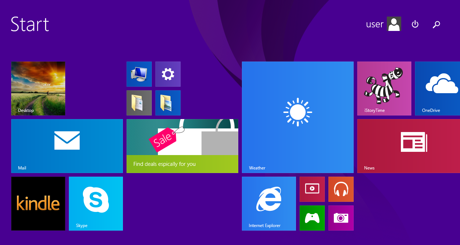Open the Games controller tile

coord(312,218)
